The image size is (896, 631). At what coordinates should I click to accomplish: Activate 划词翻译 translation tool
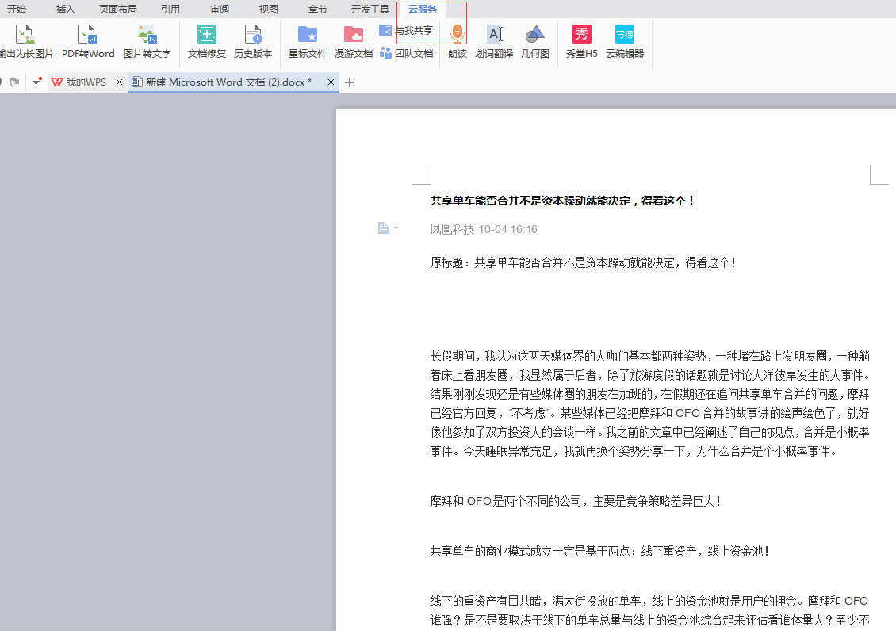tap(494, 36)
